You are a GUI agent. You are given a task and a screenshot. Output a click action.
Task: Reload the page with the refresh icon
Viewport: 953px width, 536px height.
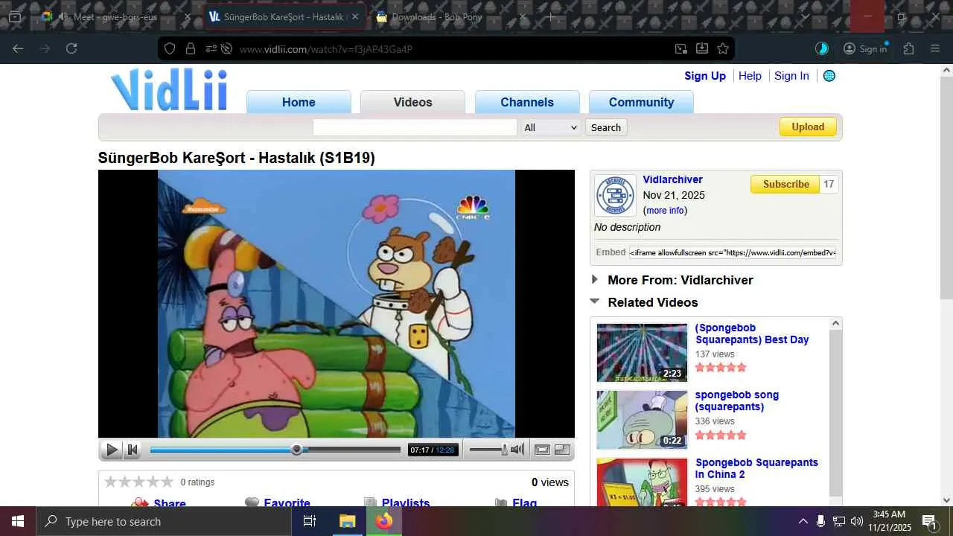point(71,48)
